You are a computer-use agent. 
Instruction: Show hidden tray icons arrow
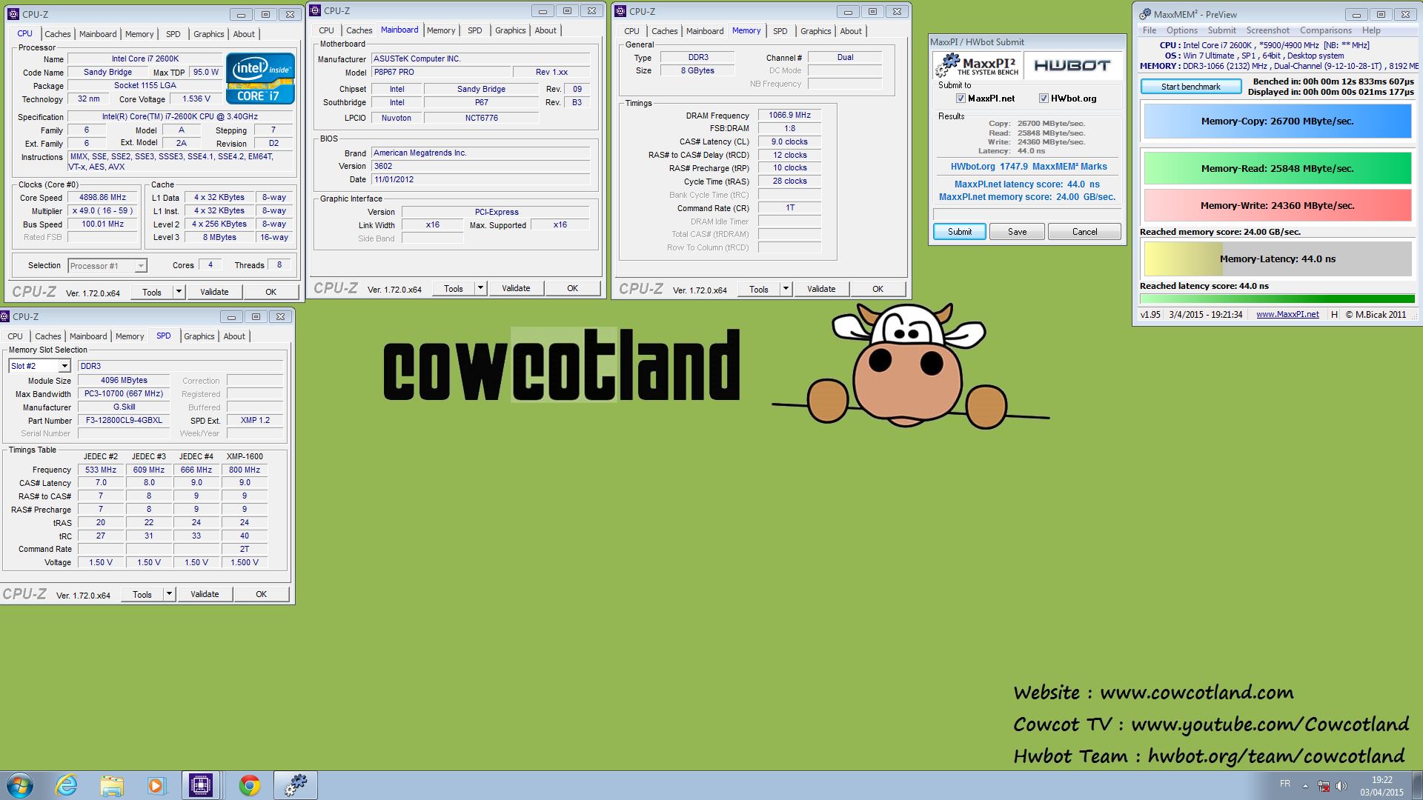1305,786
